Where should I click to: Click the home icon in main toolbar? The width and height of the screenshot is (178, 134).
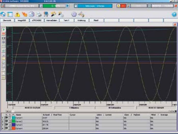pyautogui.click(x=3, y=14)
